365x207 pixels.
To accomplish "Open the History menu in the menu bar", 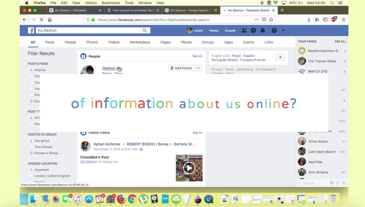I will pos(91,3).
